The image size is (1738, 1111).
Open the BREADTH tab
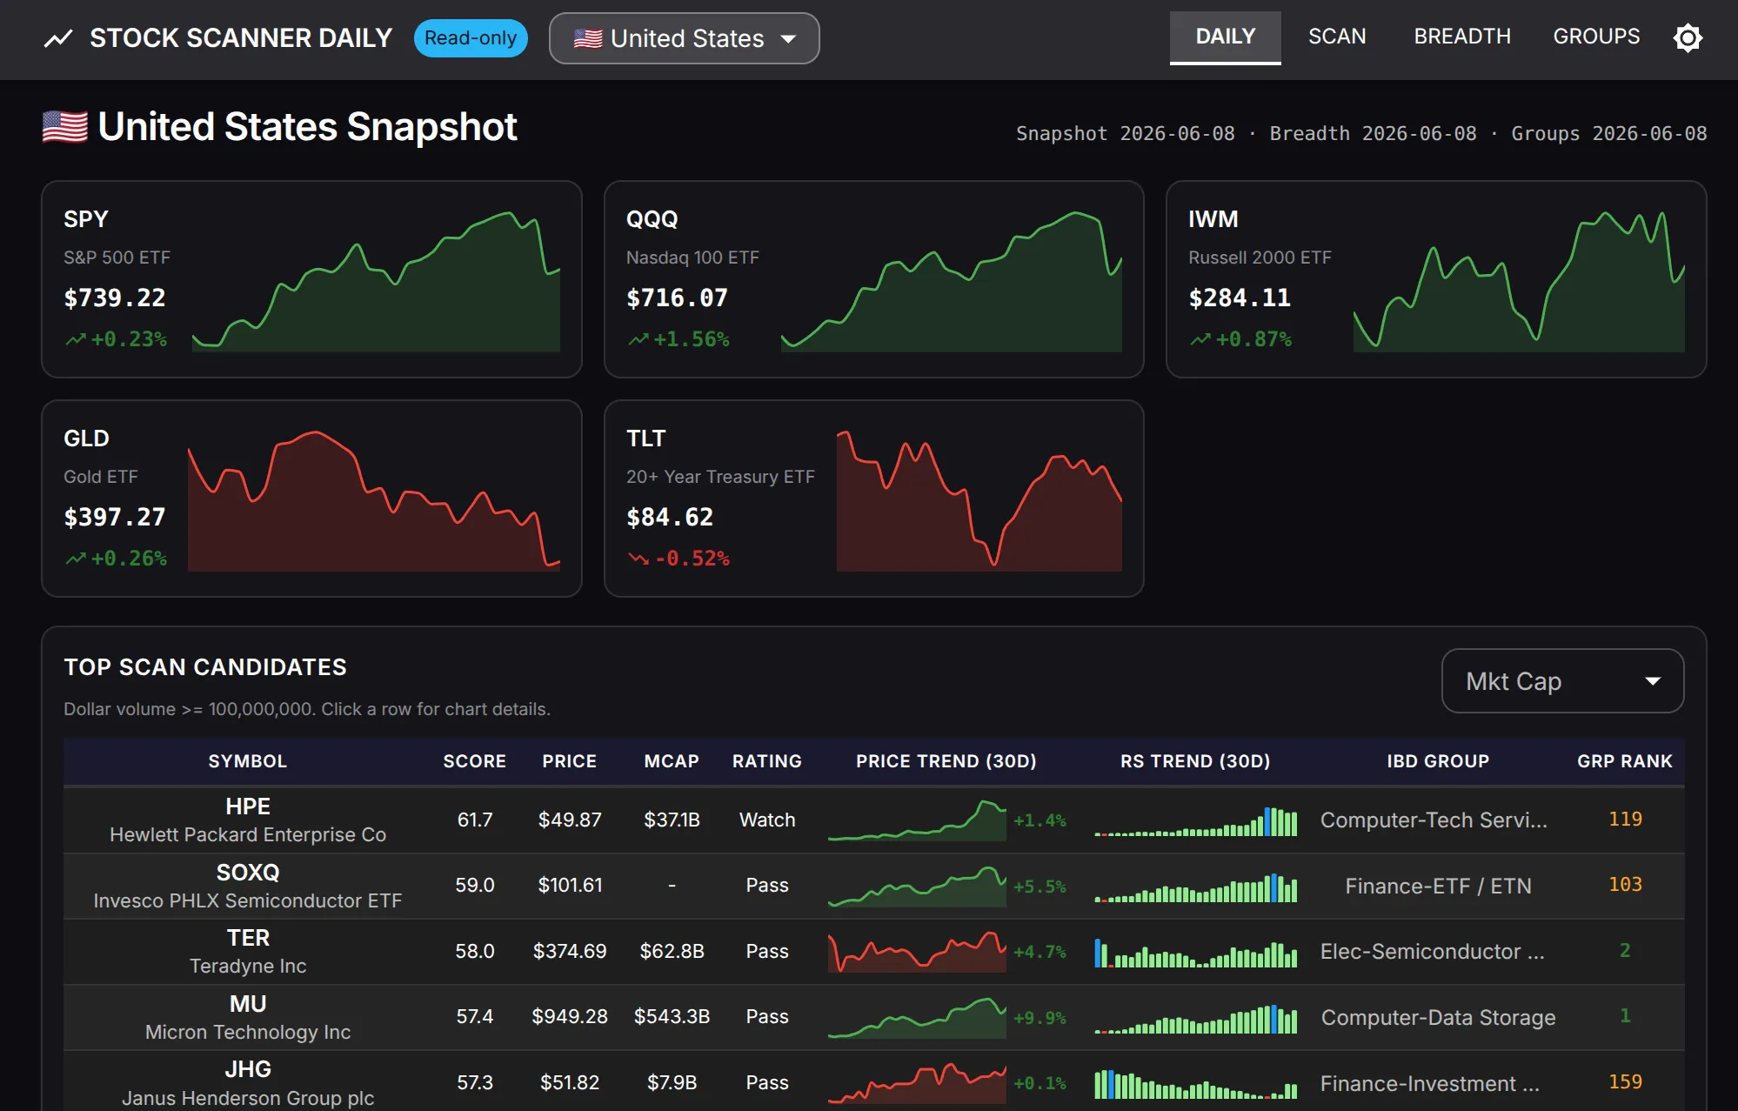click(x=1462, y=37)
